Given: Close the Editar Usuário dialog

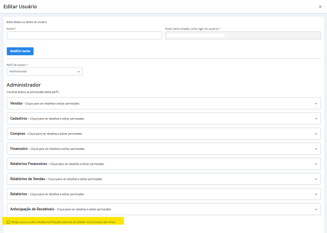Looking at the screenshot, I should pos(320,7).
